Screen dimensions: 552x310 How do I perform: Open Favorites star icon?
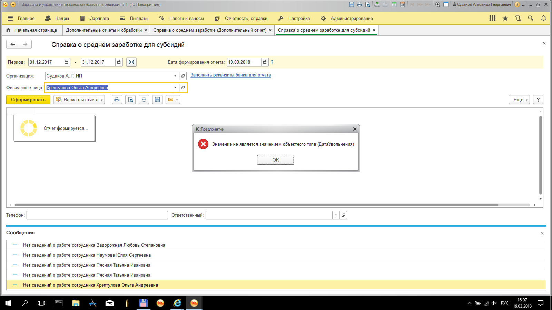point(505,18)
